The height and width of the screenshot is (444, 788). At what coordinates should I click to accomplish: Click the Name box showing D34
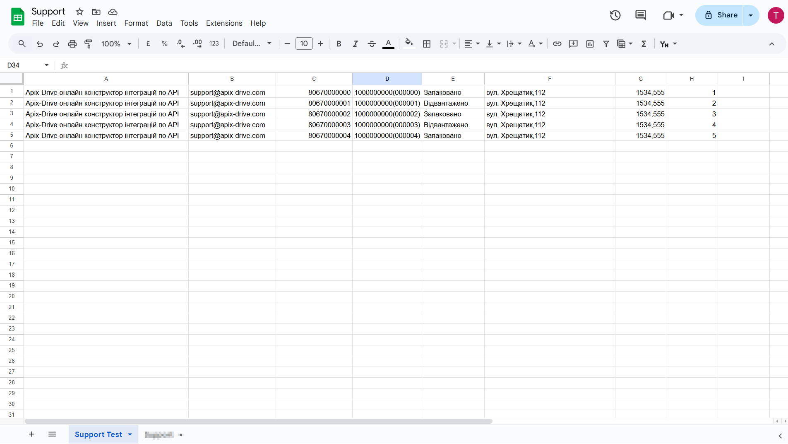click(x=27, y=65)
